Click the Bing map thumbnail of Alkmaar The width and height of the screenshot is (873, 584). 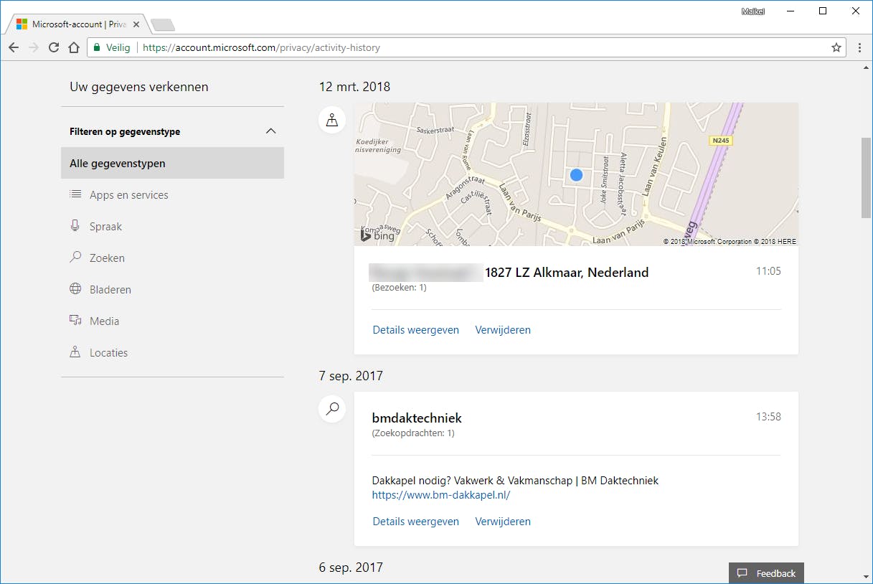576,174
